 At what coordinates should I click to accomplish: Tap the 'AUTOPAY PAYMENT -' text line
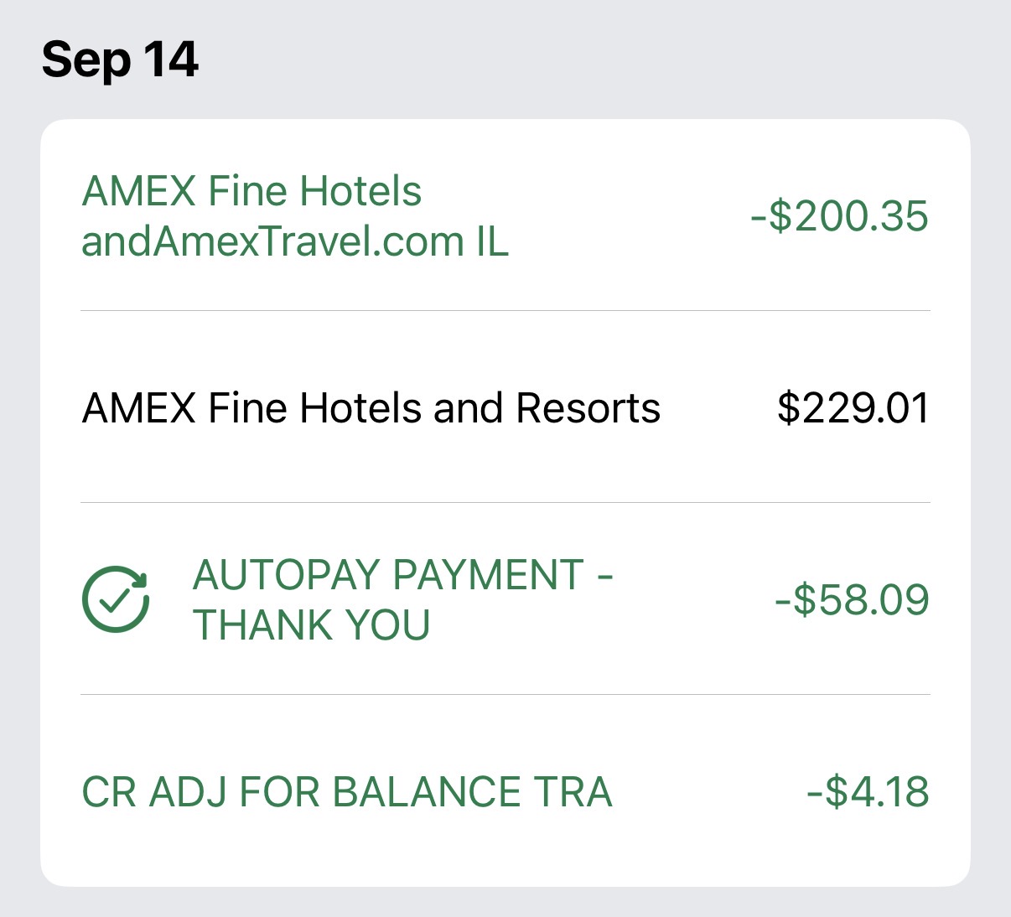(x=402, y=575)
